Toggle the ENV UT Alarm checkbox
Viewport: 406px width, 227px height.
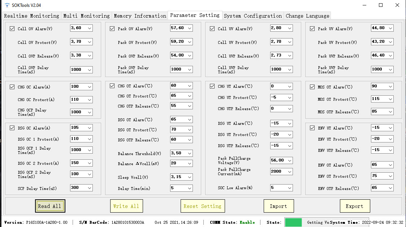312,128
